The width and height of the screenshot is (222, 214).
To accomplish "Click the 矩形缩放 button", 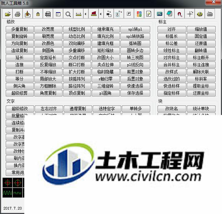I will coord(106,50).
